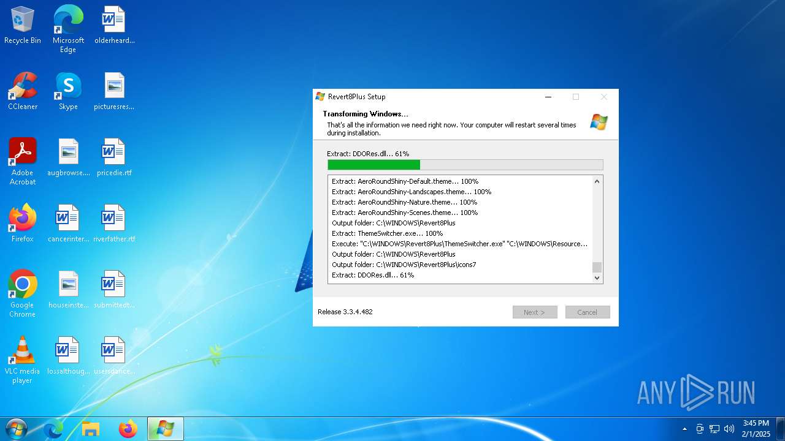The height and width of the screenshot is (441, 785).
Task: Launch Microsoft Edge from the taskbar
Action: click(53, 429)
